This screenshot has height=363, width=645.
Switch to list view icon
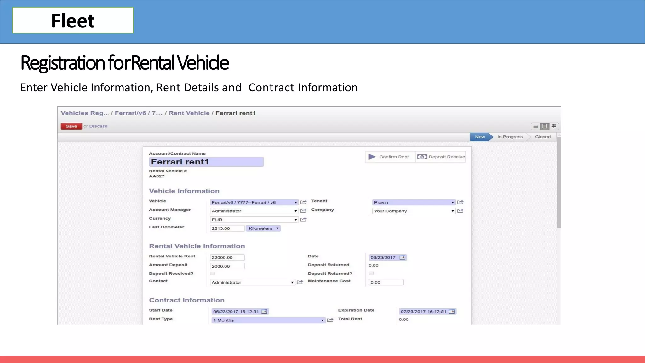point(535,126)
